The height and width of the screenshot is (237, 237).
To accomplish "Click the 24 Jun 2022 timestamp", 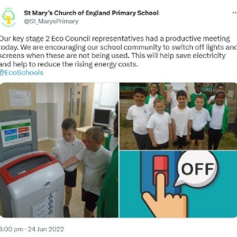I will [46, 229].
